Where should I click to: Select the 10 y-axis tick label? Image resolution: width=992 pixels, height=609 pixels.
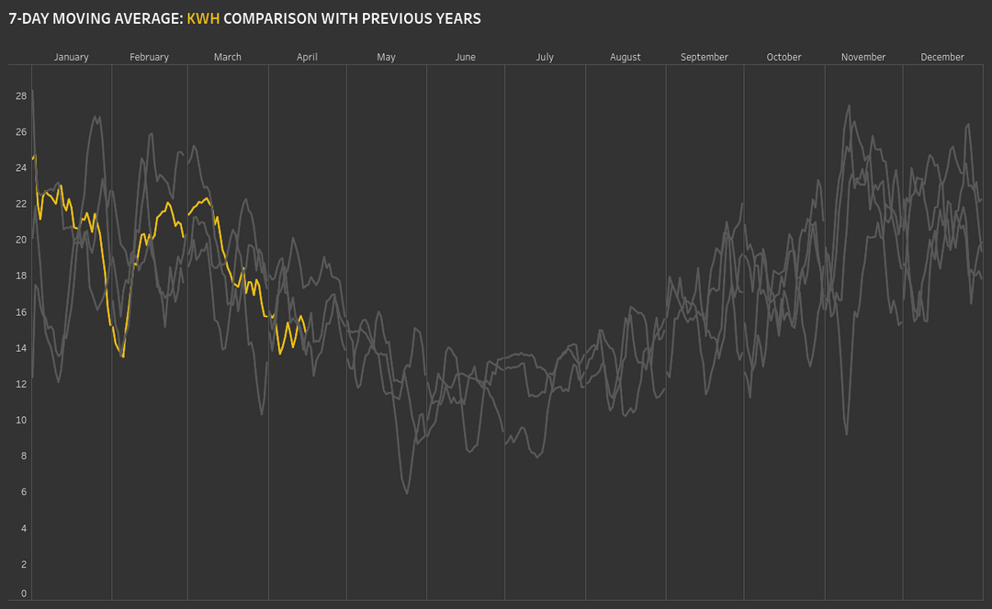click(20, 421)
